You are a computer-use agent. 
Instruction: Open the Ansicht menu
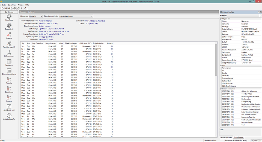(20, 5)
